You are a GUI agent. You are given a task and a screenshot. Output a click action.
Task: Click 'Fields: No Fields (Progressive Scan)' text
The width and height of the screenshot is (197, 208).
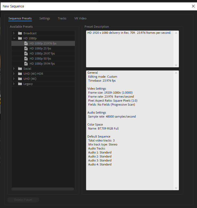coord(111,105)
